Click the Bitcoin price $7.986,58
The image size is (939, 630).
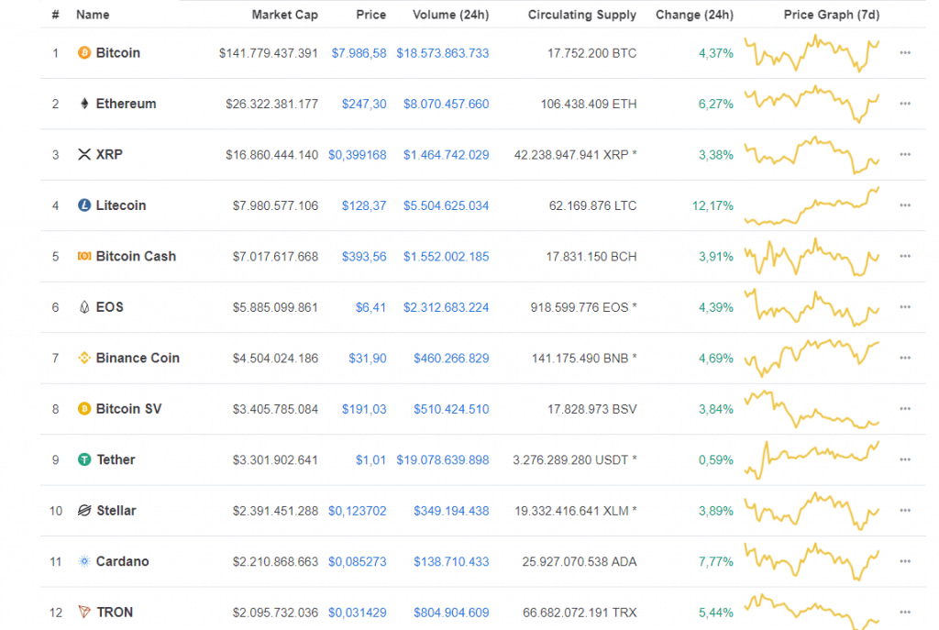coord(359,53)
